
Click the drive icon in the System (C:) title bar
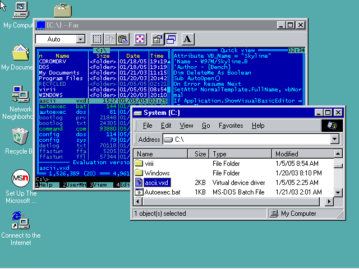tap(138, 113)
